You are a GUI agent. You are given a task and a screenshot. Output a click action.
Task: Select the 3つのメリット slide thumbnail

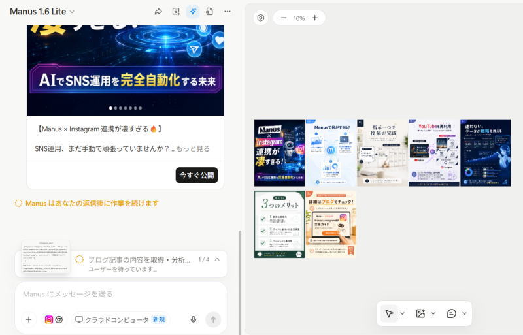[x=280, y=225]
